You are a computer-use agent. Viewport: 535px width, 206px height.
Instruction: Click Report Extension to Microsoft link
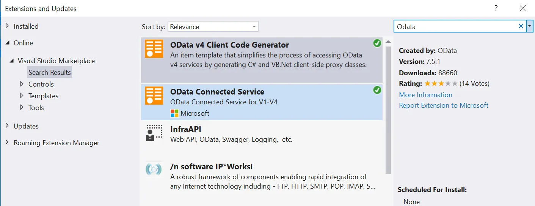click(444, 105)
